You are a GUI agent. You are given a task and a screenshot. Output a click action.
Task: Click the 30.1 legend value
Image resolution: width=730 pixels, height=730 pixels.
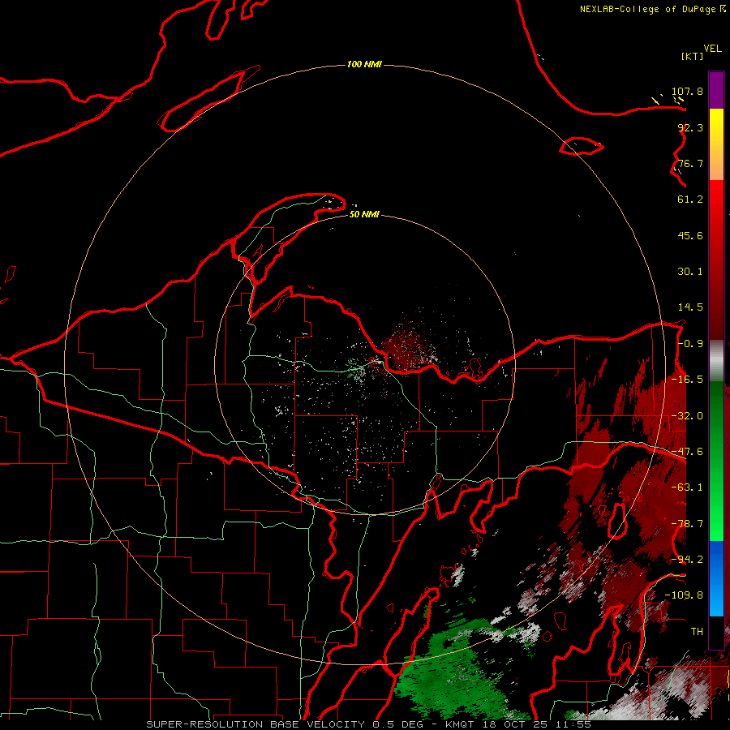(690, 272)
